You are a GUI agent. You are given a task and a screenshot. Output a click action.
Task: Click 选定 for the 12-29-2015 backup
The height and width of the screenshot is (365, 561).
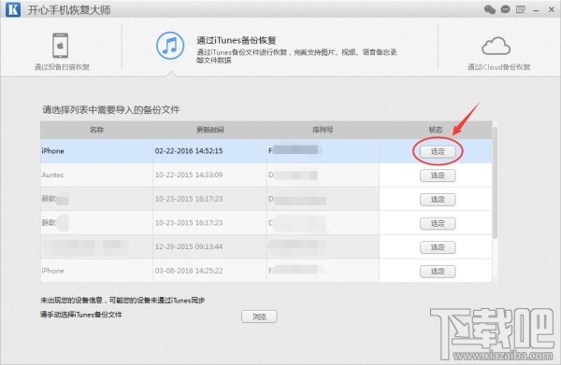(x=438, y=247)
